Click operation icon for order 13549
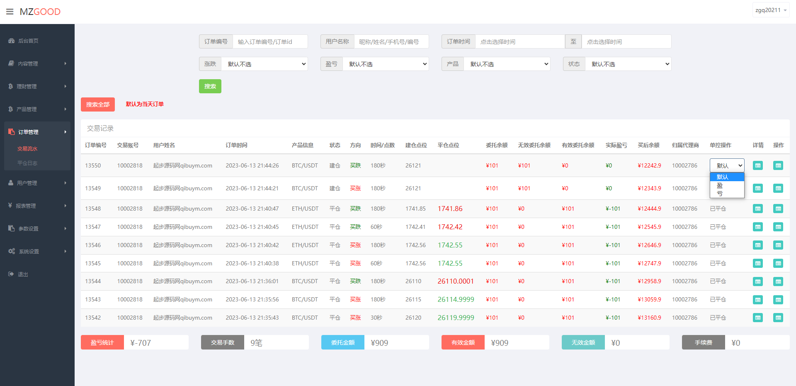 pos(778,188)
